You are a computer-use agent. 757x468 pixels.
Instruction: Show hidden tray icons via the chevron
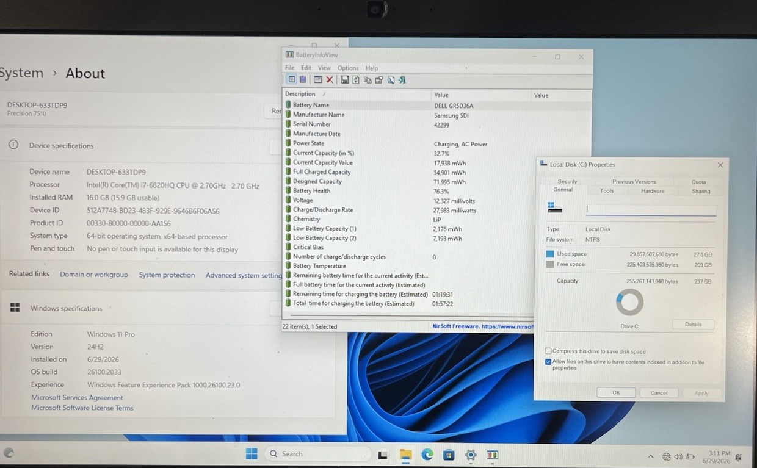coord(651,456)
